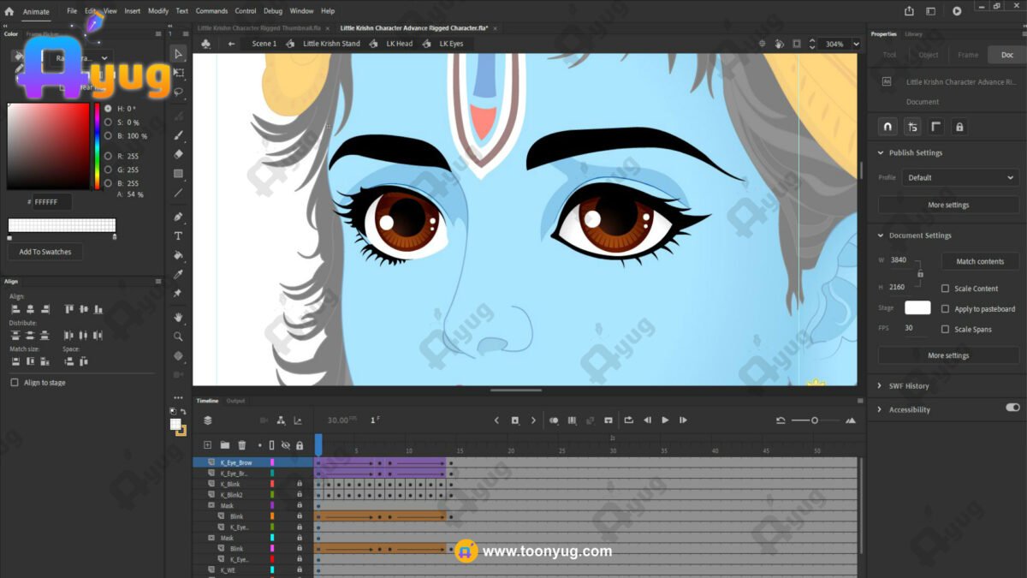Select the Zoom magnifier tool
1027x578 pixels.
point(178,337)
